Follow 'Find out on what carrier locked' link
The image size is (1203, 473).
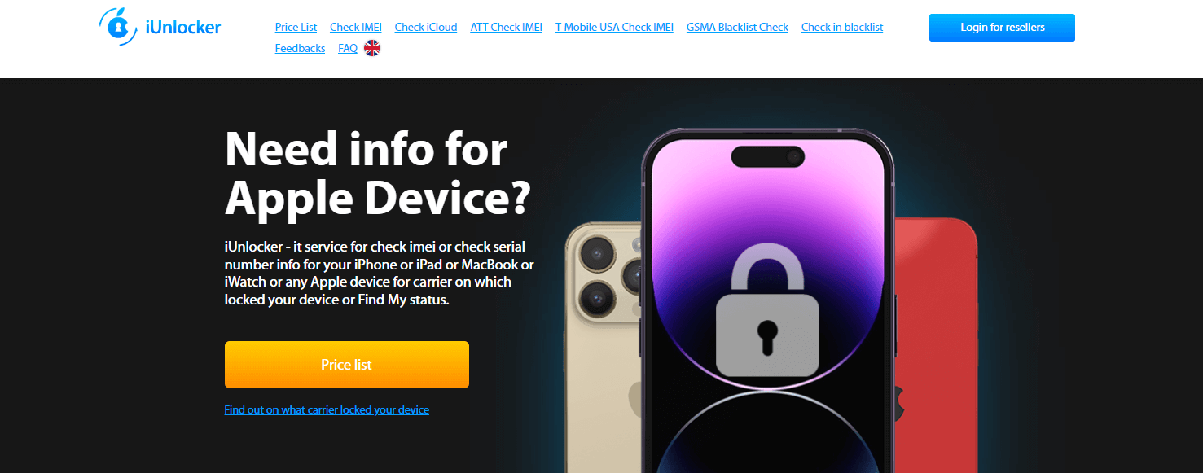[327, 409]
